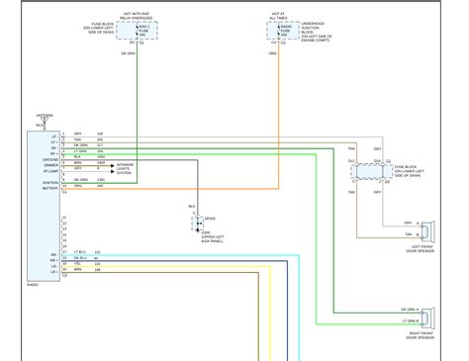Click the SP203 splice symbol
Screen dimensions: 469x361
[198, 224]
